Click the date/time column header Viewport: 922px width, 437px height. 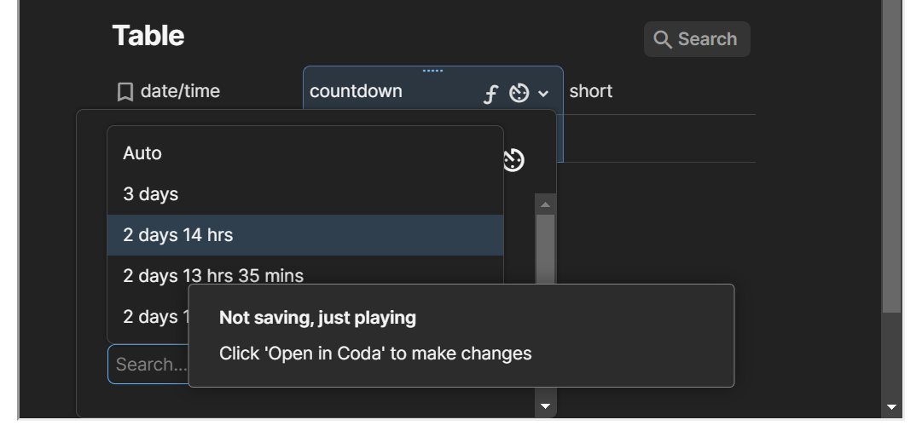[180, 91]
